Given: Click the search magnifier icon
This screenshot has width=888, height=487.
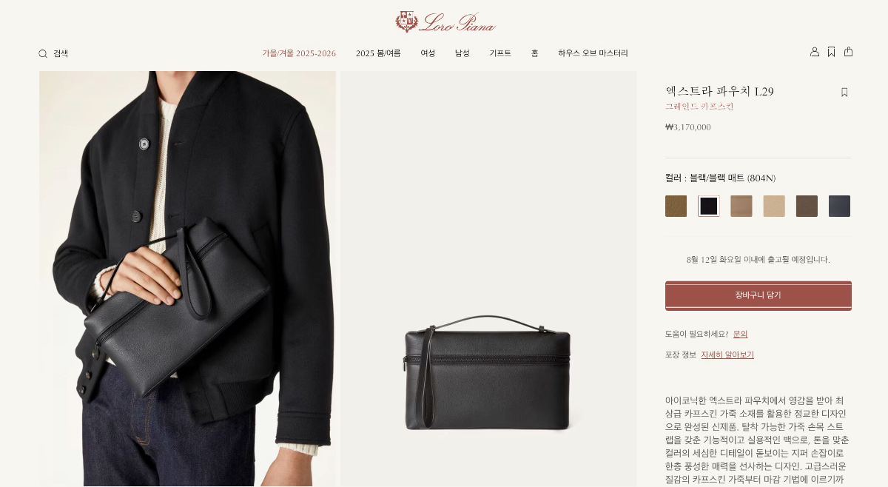Looking at the screenshot, I should click(x=43, y=54).
